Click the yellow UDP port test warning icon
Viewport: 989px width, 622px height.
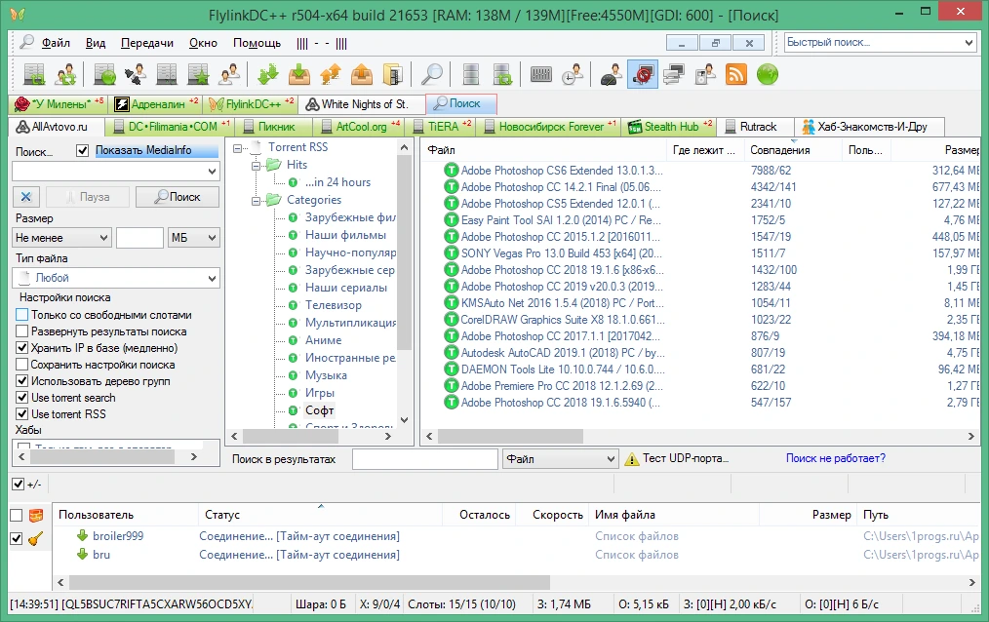click(x=631, y=459)
